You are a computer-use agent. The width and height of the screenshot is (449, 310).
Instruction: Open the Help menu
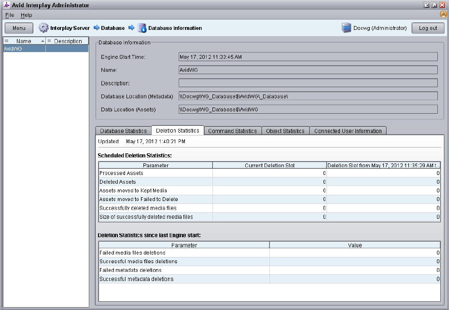coord(26,15)
